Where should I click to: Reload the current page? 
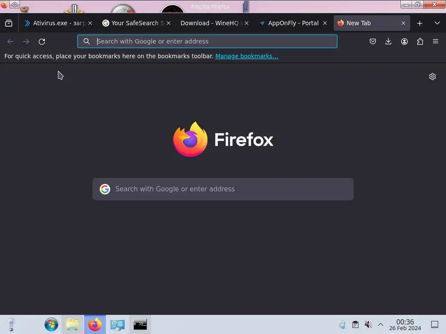point(42,42)
